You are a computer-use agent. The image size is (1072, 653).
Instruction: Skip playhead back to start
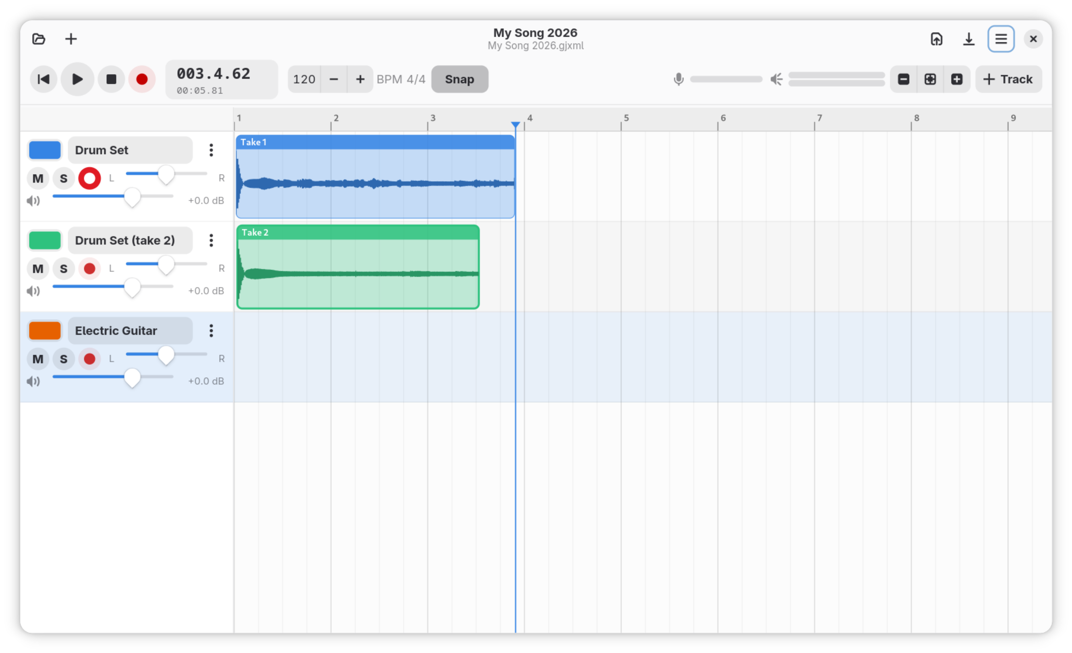click(44, 79)
